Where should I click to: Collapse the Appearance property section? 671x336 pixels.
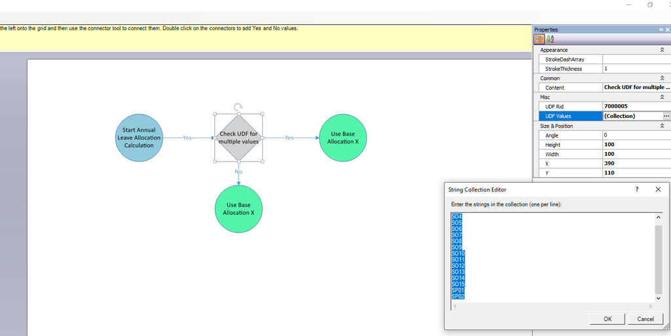[x=662, y=50]
